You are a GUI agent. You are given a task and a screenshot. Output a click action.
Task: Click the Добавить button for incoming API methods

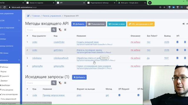pos(78,24)
